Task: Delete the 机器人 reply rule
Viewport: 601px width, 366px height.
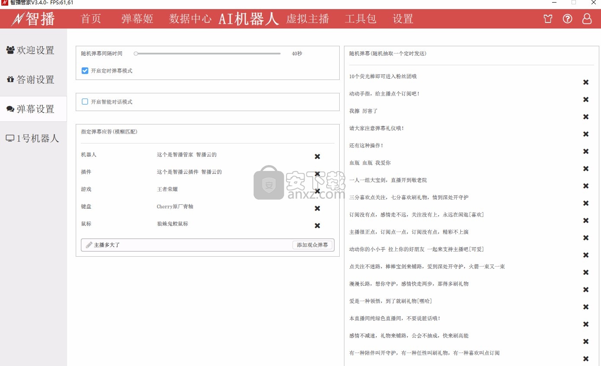Action: pos(317,156)
